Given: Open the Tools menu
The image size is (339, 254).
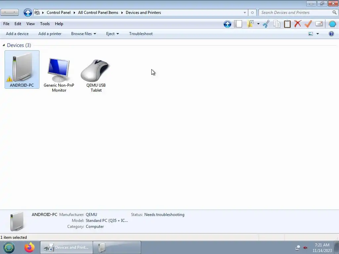Looking at the screenshot, I should click(45, 24).
